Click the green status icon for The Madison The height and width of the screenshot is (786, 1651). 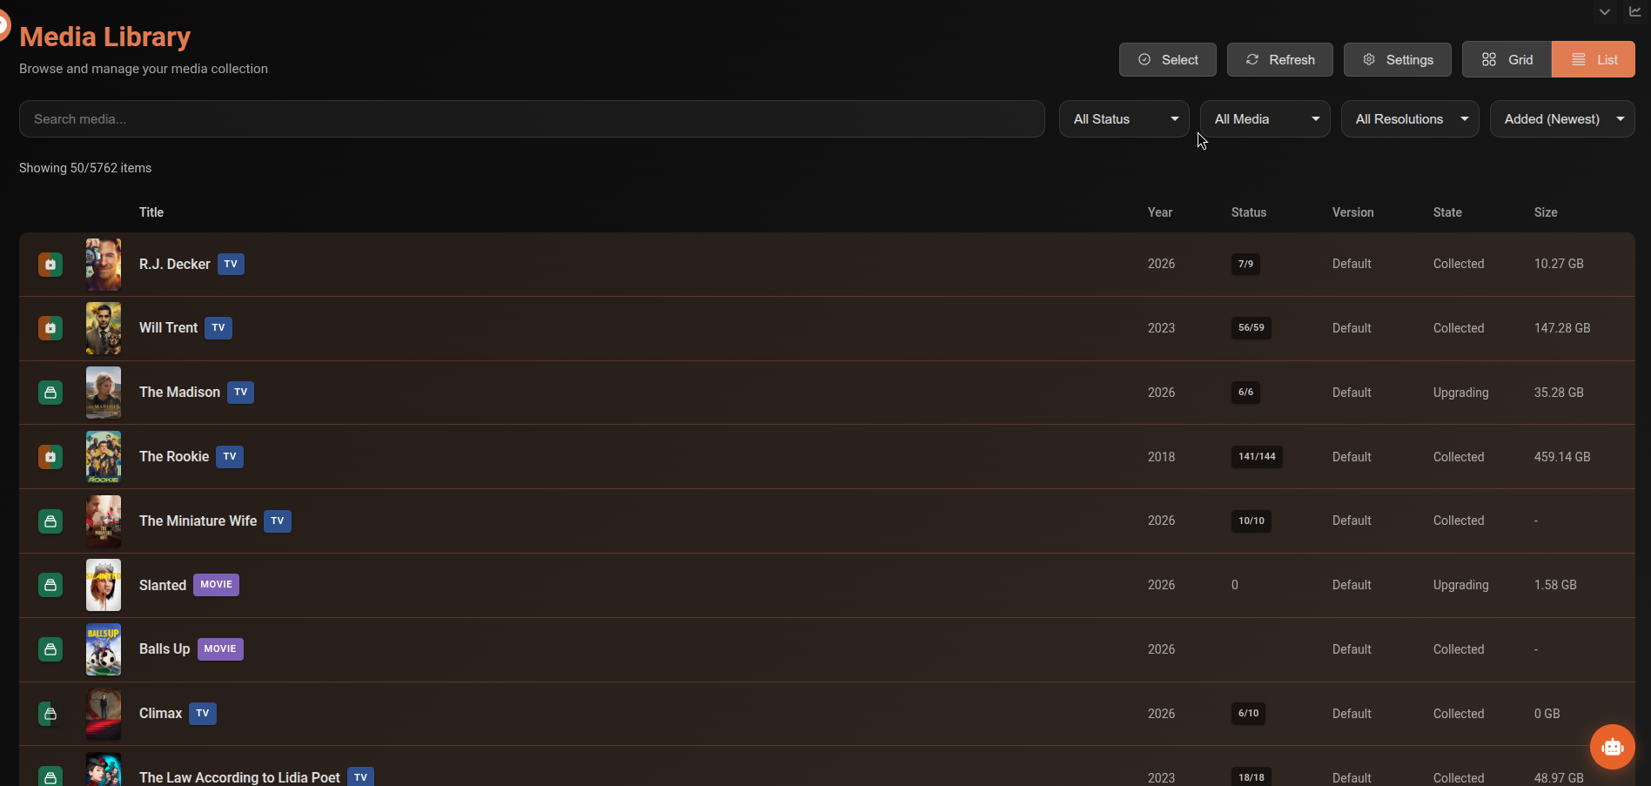click(x=50, y=393)
